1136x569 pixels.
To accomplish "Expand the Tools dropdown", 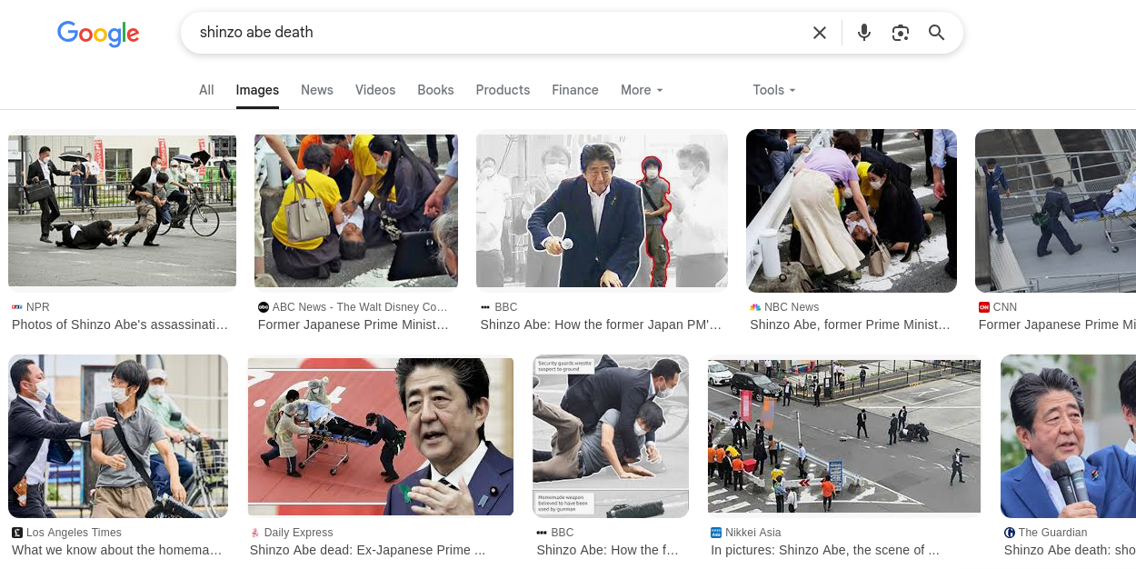I will [x=774, y=90].
